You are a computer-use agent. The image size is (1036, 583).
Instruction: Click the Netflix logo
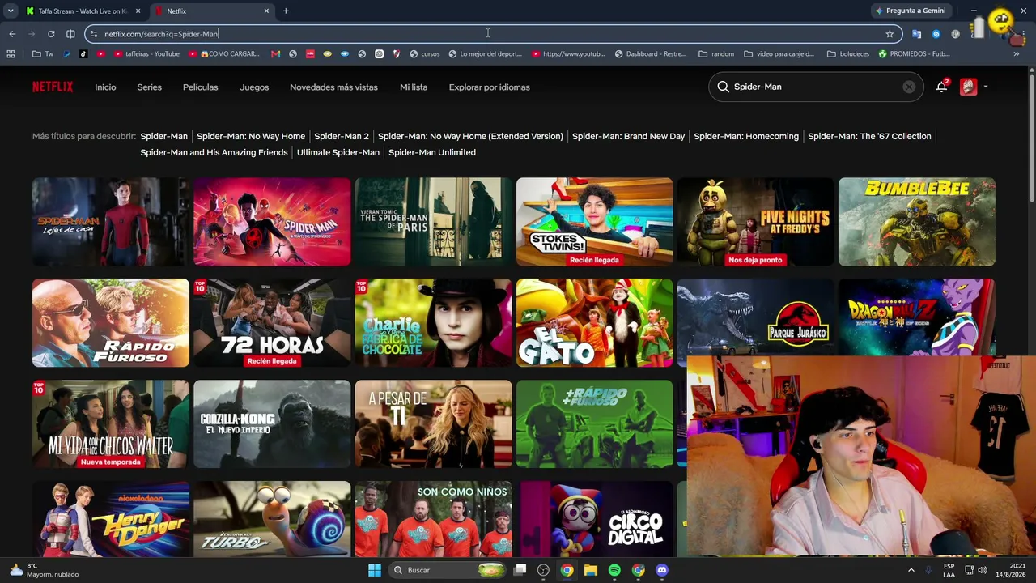[x=53, y=87]
